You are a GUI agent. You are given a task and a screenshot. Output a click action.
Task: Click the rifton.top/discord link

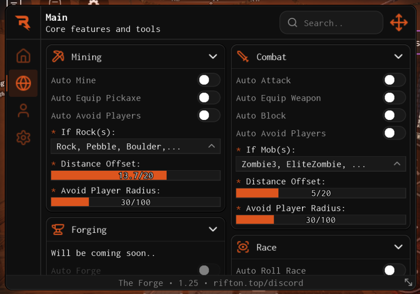pos(258,283)
